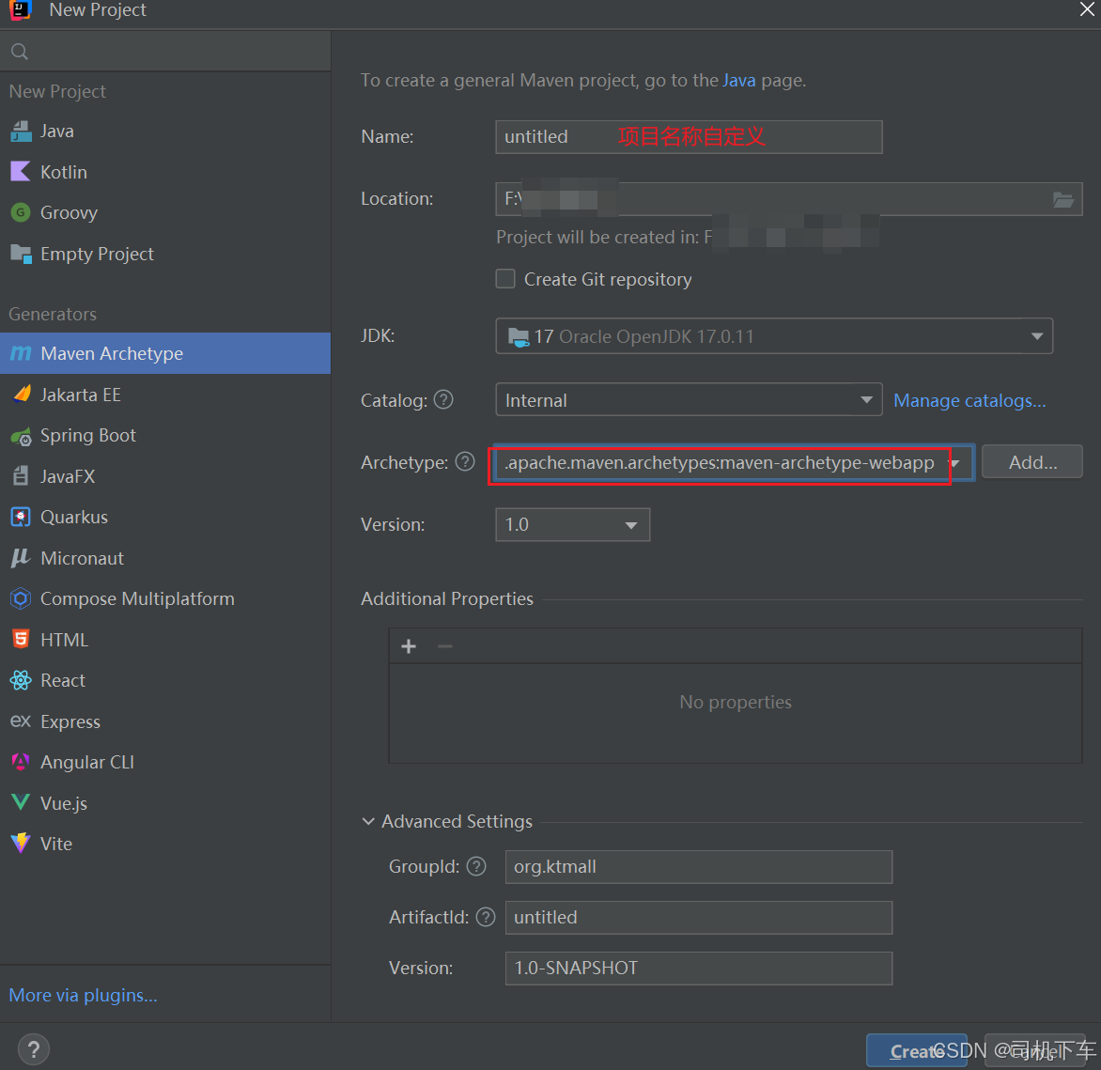Screen dimensions: 1101x1070
Task: Follow the Java page link
Action: pyautogui.click(x=738, y=80)
